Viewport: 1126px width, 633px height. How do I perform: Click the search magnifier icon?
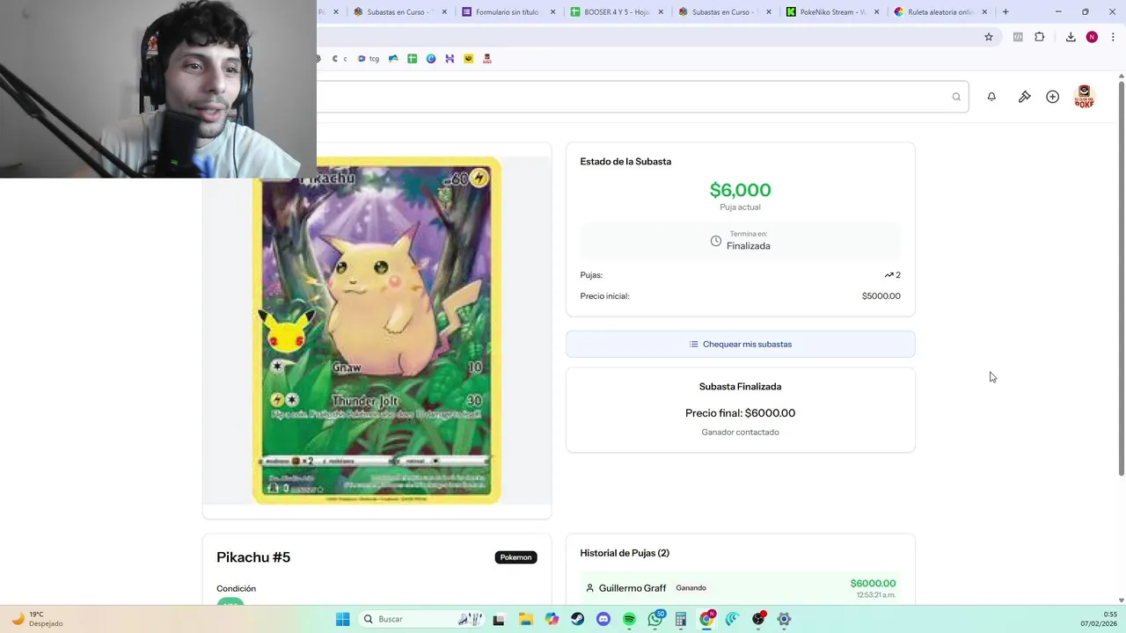[x=956, y=97]
